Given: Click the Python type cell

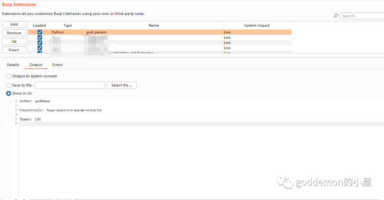Looking at the screenshot, I should pyautogui.click(x=58, y=32).
